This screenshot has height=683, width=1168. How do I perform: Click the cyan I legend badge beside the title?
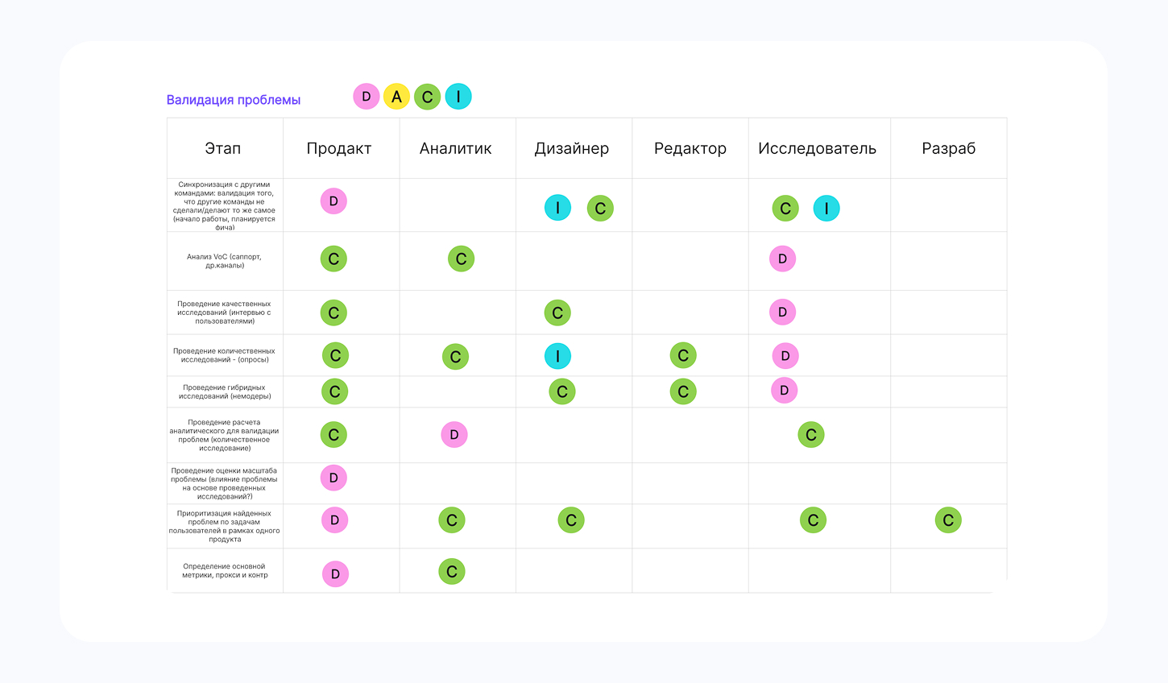[458, 97]
